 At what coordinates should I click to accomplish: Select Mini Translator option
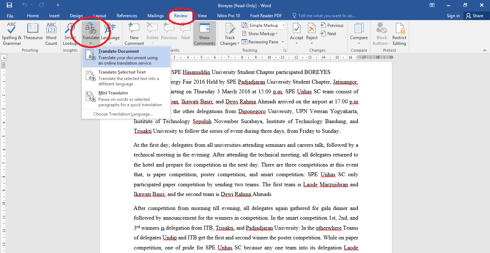pos(126,99)
